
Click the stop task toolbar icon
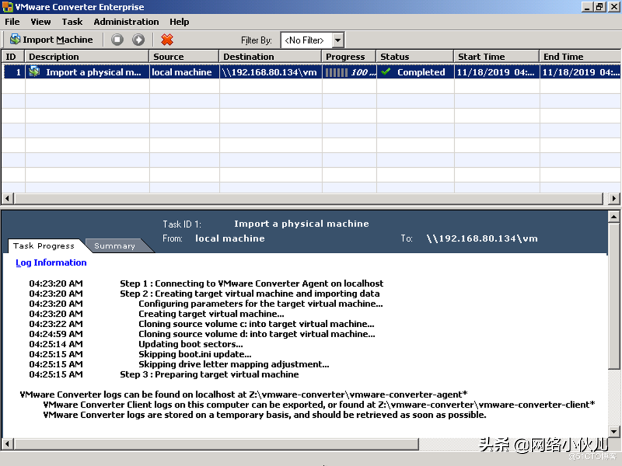pyautogui.click(x=117, y=39)
